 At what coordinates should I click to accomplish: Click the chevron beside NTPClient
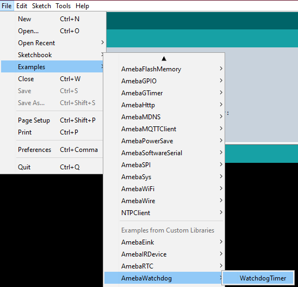[x=221, y=212]
